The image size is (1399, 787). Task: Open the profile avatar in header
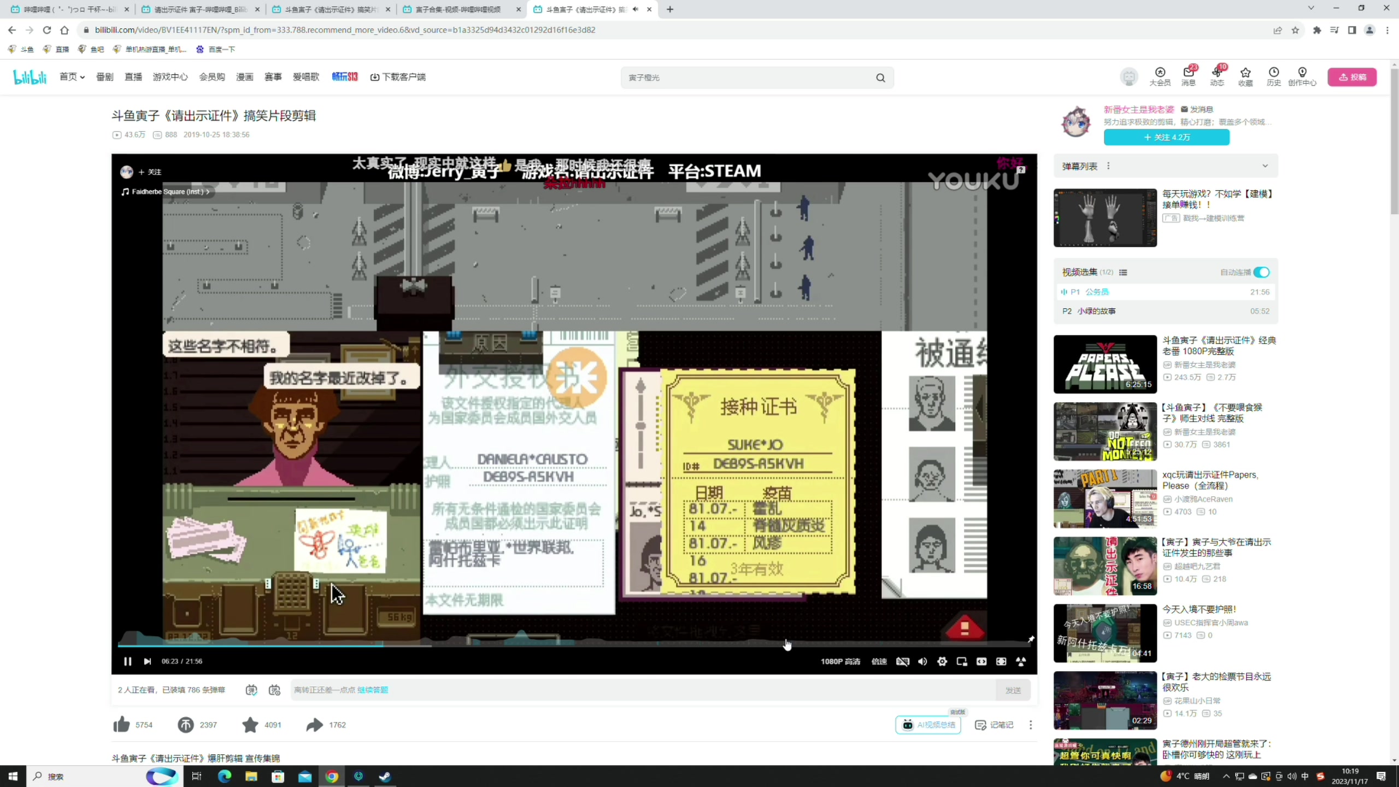click(1128, 77)
